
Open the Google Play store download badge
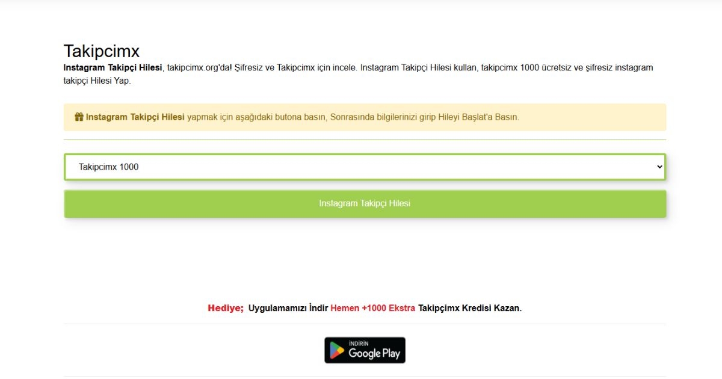point(364,350)
